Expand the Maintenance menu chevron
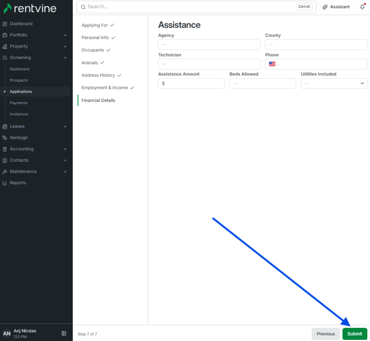This screenshot has width=370, height=341. [x=65, y=172]
